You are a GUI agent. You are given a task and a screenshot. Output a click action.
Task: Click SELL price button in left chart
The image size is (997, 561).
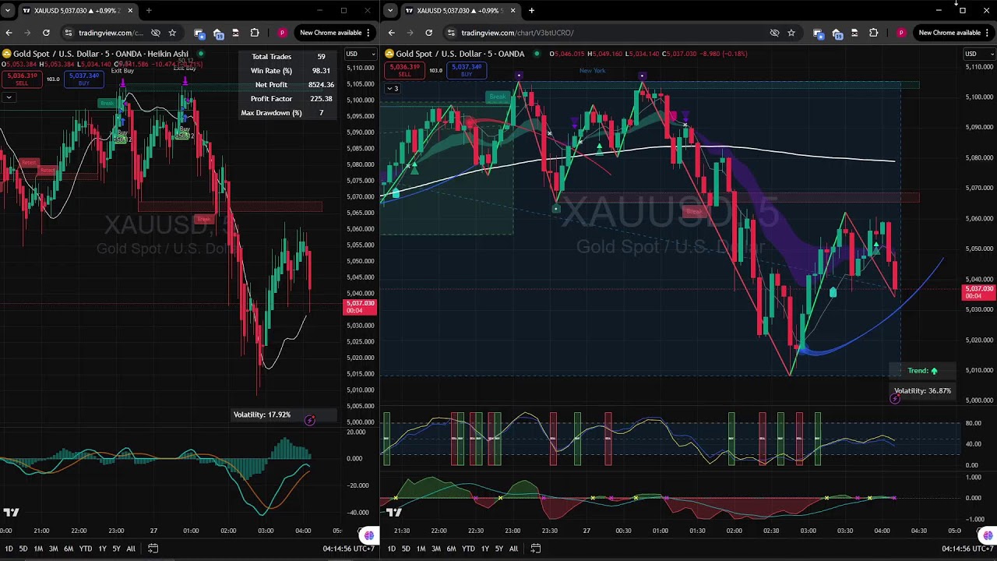pyautogui.click(x=22, y=79)
